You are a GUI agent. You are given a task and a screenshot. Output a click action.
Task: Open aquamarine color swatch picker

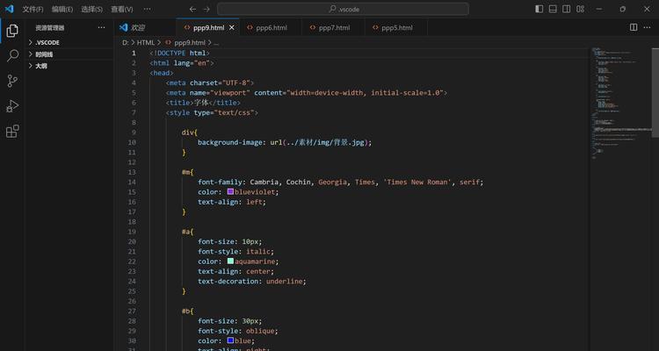230,261
